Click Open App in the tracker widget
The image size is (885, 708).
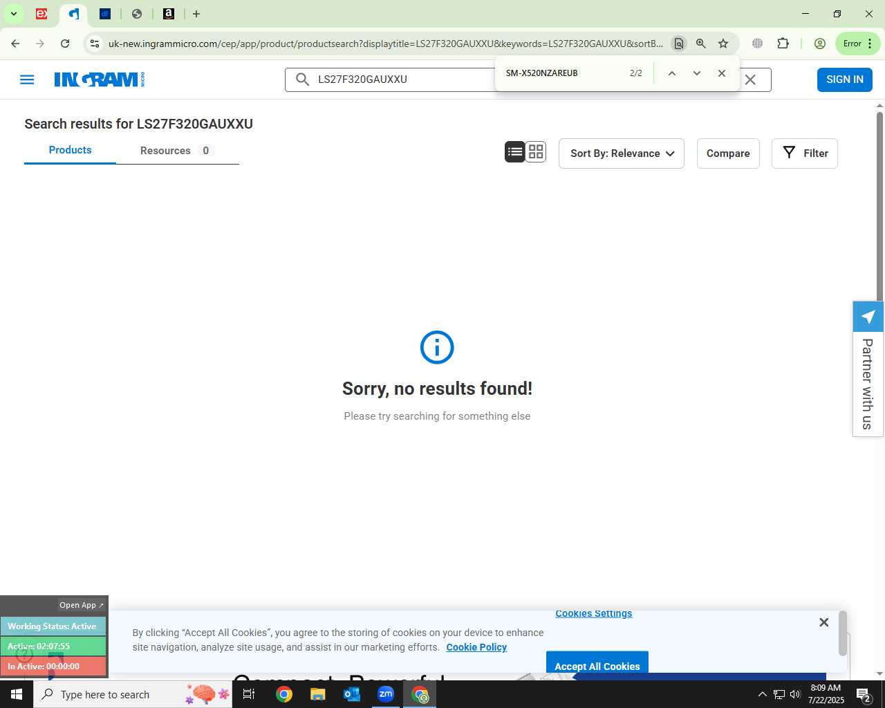pos(81,605)
